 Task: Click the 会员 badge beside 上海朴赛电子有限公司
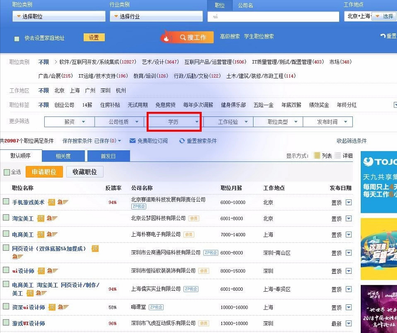click(x=187, y=234)
